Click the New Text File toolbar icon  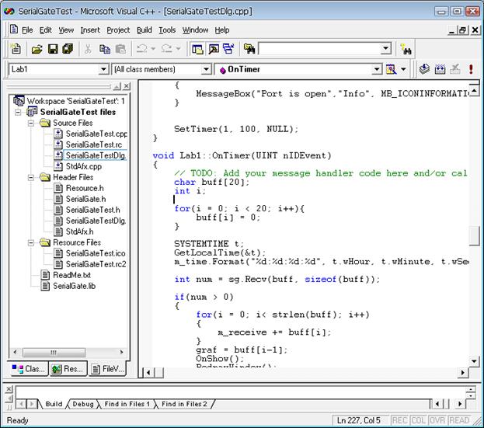point(18,49)
